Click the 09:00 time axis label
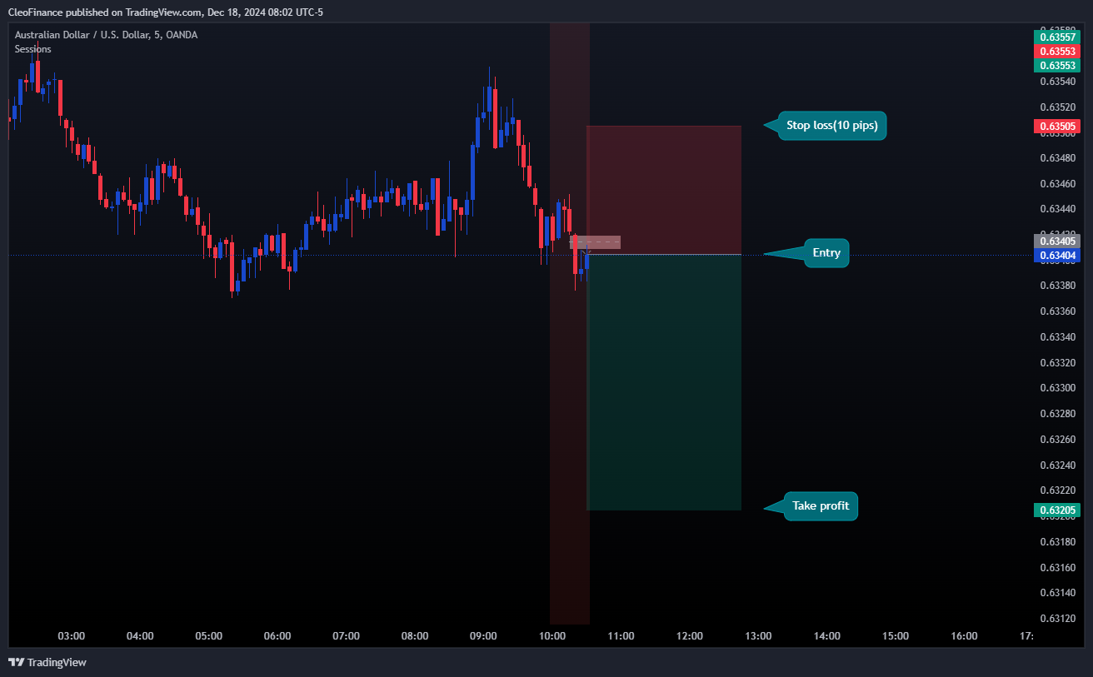 pos(484,636)
